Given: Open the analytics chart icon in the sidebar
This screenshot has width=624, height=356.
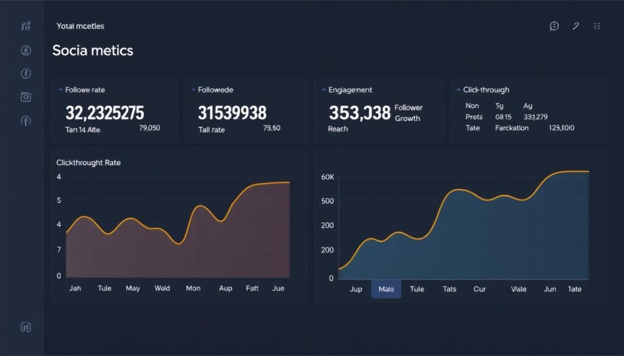Looking at the screenshot, I should click(26, 26).
